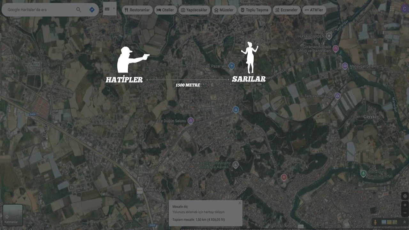Zoom out with the minus button
The image size is (409, 230).
[x=405, y=213]
